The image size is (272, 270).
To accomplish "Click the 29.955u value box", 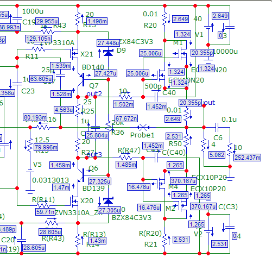I will coord(47,21).
